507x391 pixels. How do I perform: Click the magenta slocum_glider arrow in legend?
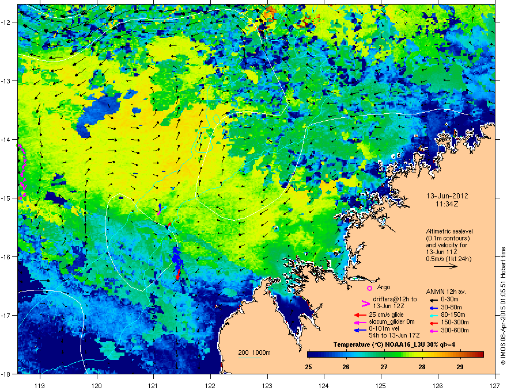[x=360, y=322]
